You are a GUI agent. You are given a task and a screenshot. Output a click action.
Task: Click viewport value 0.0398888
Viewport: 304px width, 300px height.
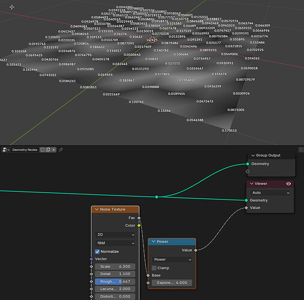pyautogui.click(x=150, y=87)
